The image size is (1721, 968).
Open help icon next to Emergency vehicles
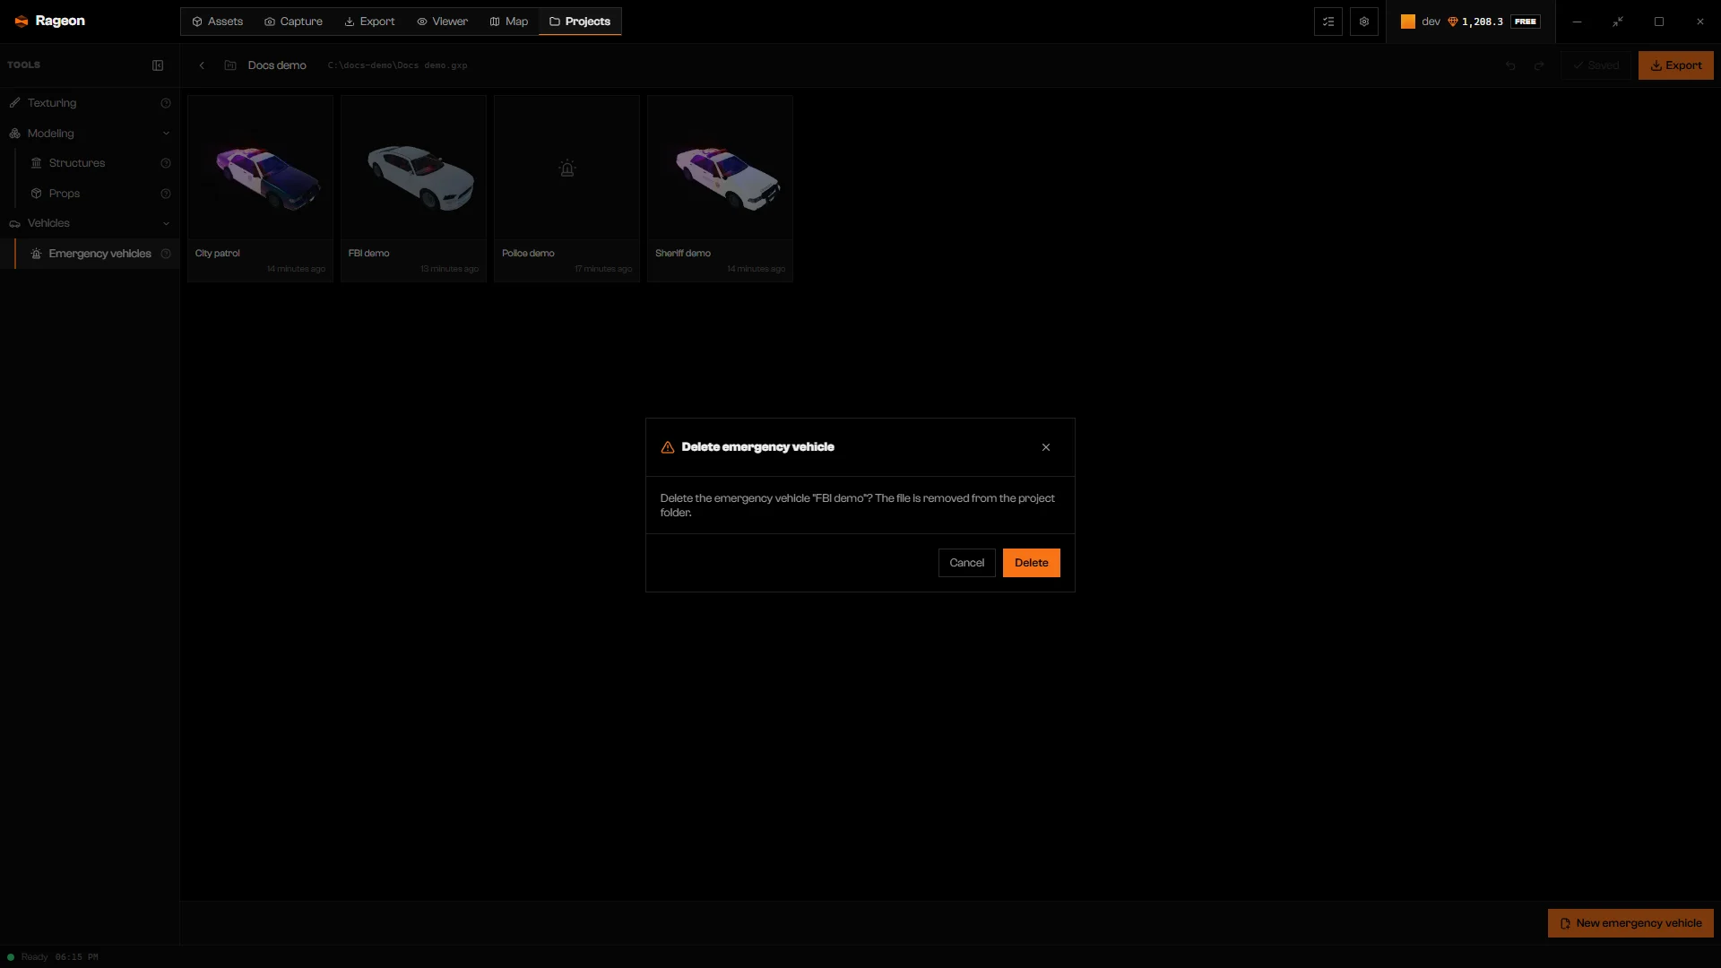tap(166, 254)
